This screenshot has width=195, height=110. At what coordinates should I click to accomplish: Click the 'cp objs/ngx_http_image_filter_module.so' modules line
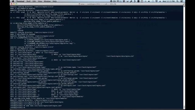click(x=39, y=98)
